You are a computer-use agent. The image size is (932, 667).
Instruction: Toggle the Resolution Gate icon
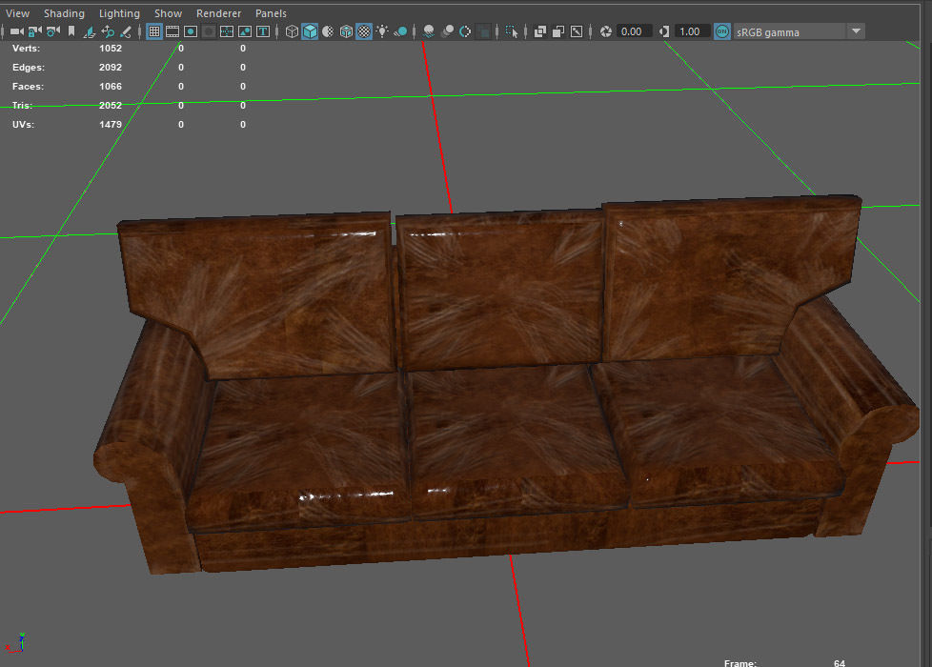point(191,31)
